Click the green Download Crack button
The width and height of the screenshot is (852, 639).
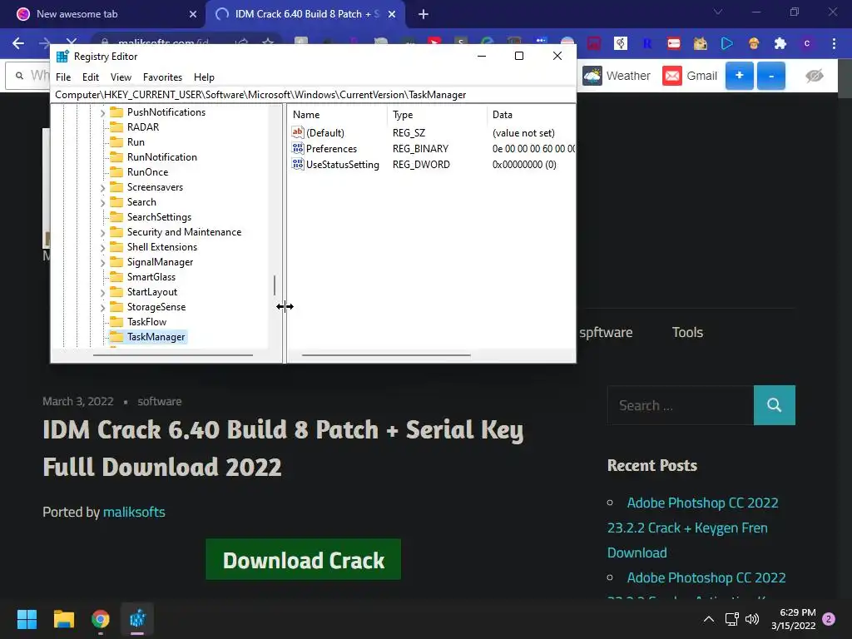(x=303, y=560)
